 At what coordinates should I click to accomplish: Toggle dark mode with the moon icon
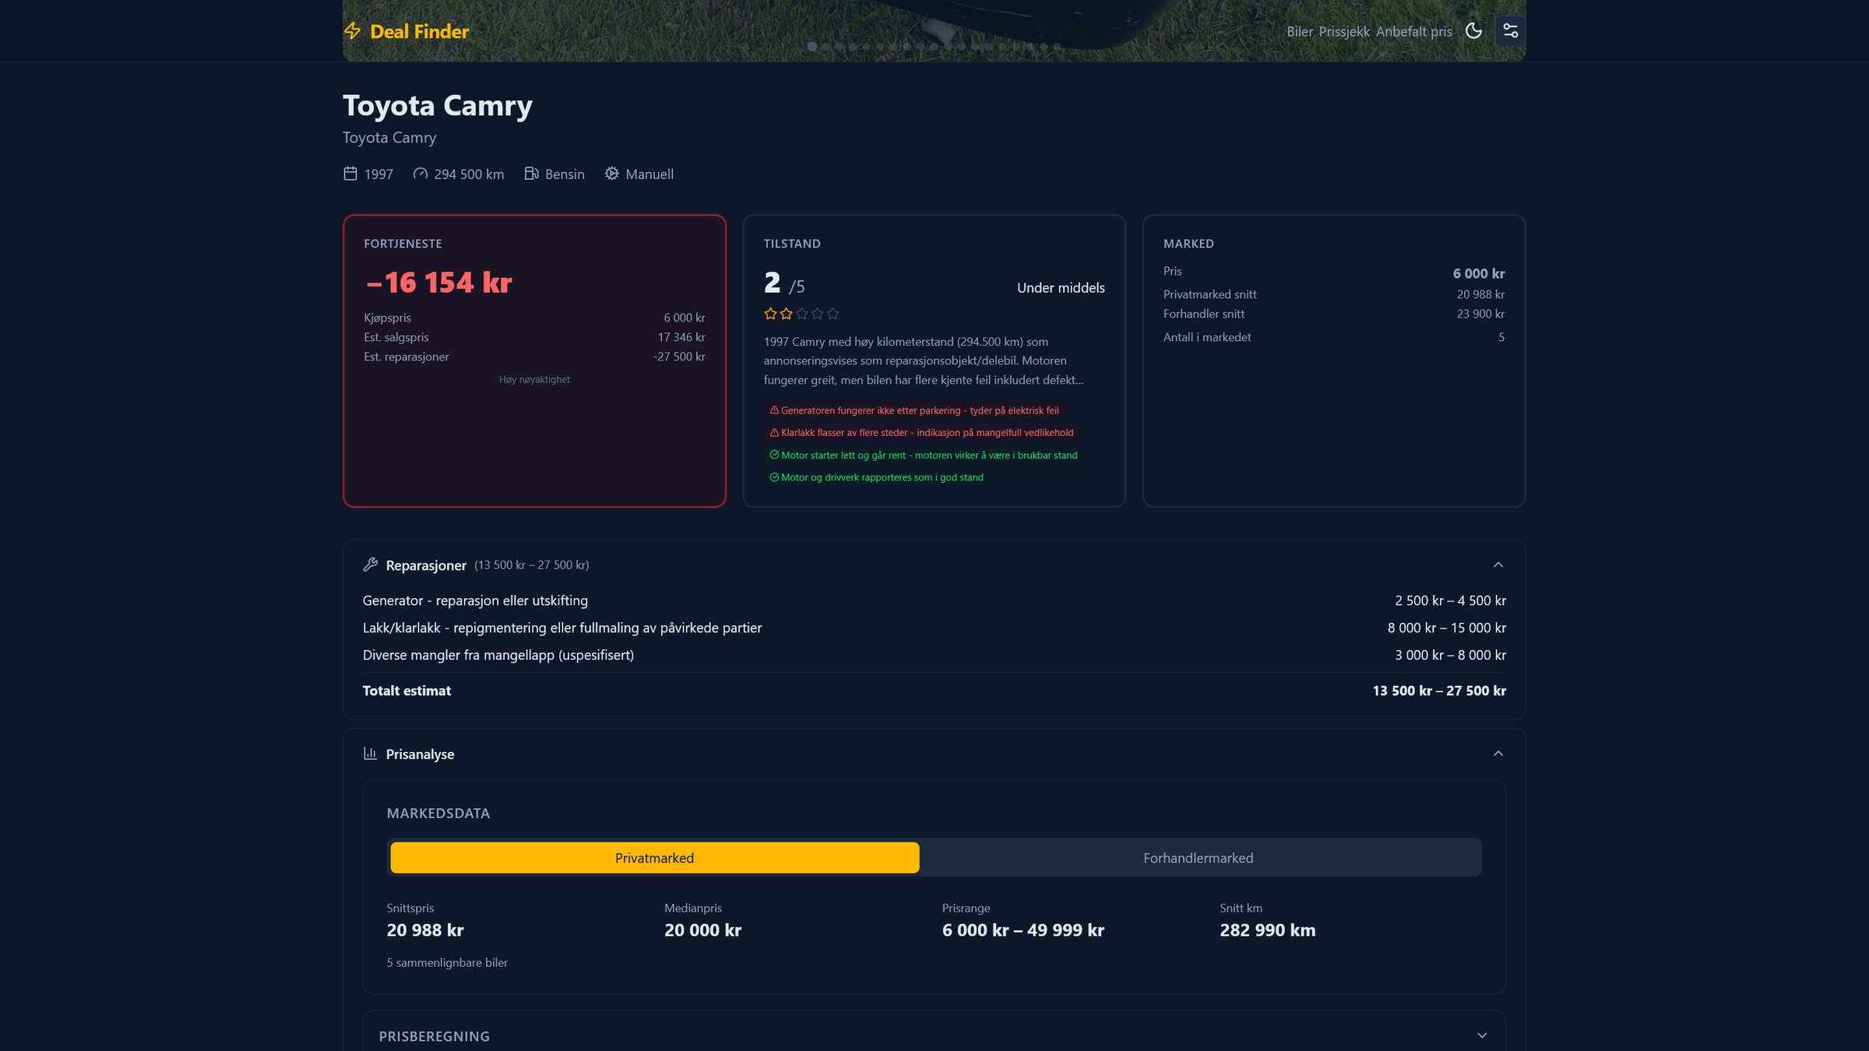coord(1473,31)
